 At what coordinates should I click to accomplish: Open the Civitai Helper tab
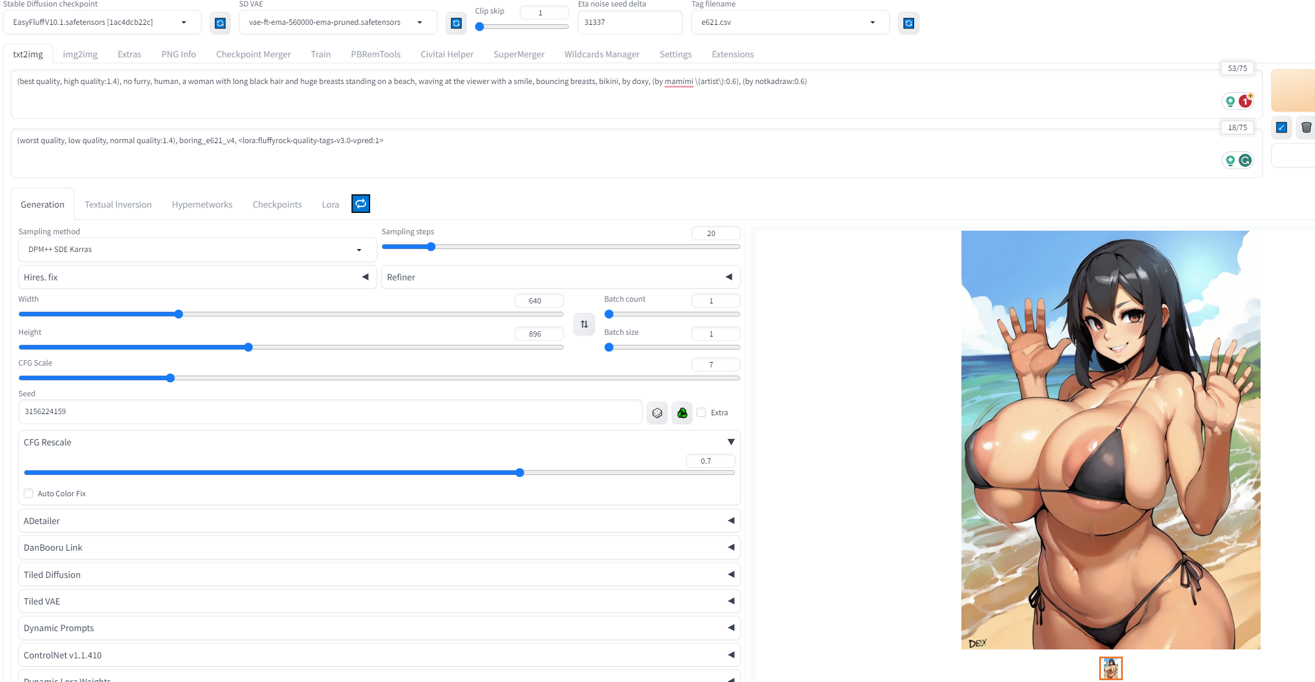coord(447,54)
